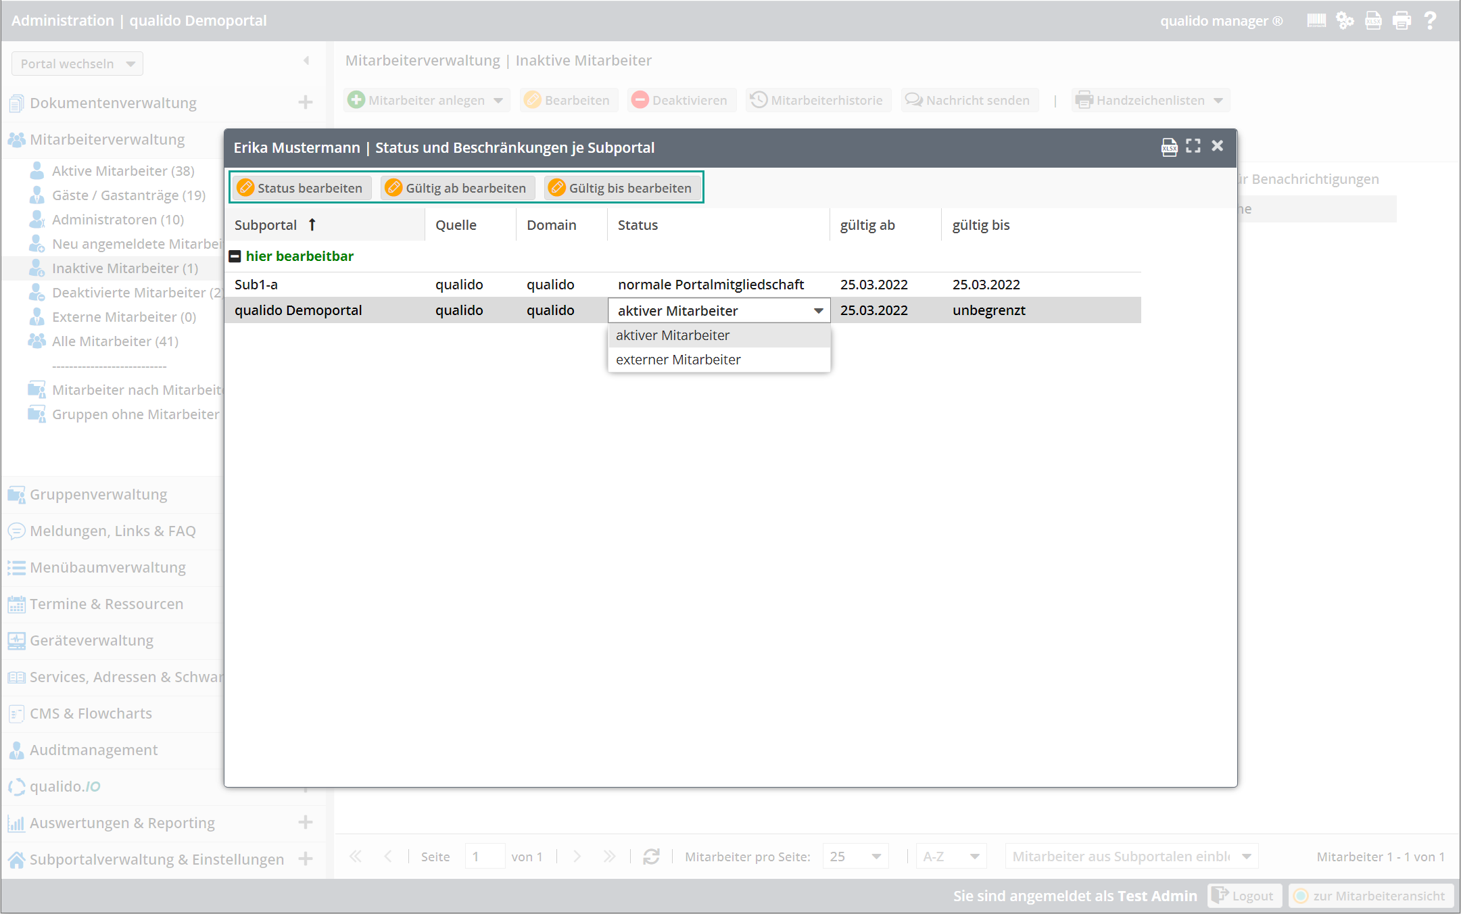Click the Quelle column header
1461x914 pixels.
471,225
